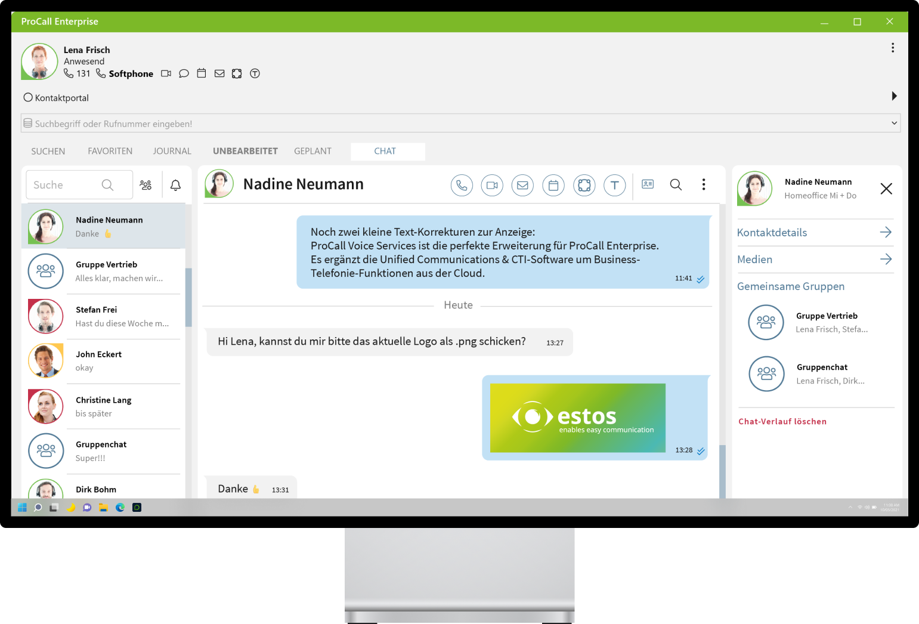
Task: Expand Kontaktdetails section
Action: click(x=815, y=233)
